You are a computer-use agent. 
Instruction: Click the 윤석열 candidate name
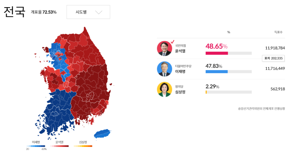click(x=180, y=51)
